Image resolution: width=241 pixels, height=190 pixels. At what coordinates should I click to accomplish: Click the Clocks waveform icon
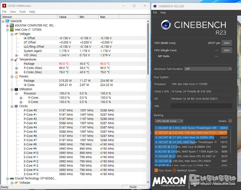coord(16,106)
